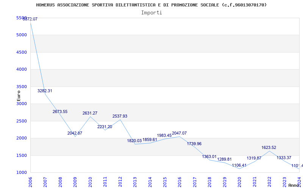The height and width of the screenshot is (189, 303).
Task: Click the 2008 year axis label
Action: (x=60, y=182)
